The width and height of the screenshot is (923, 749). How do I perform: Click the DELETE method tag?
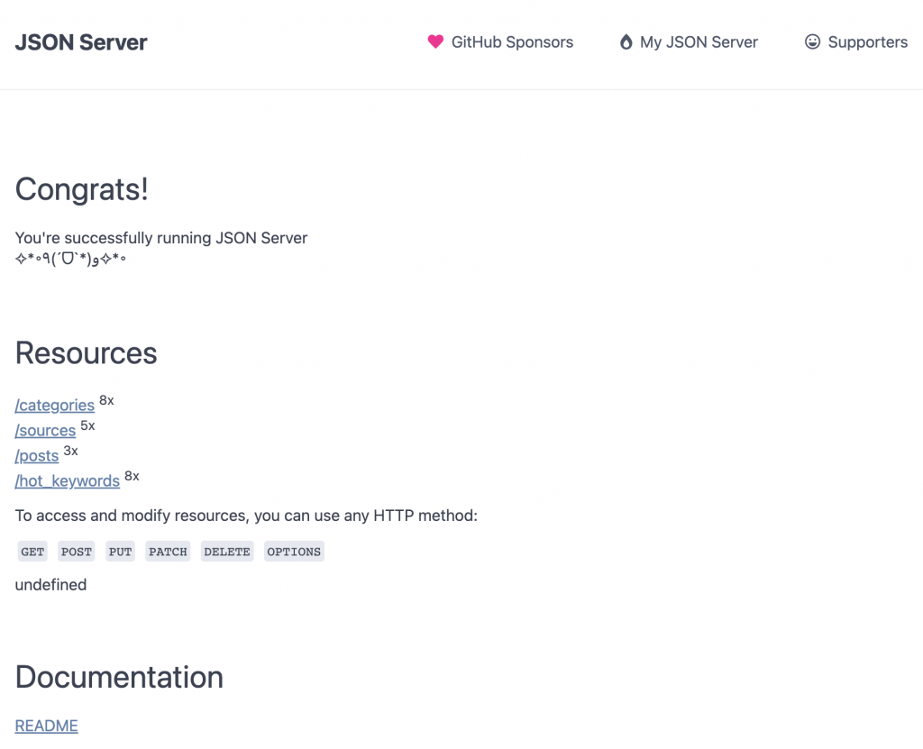click(227, 552)
